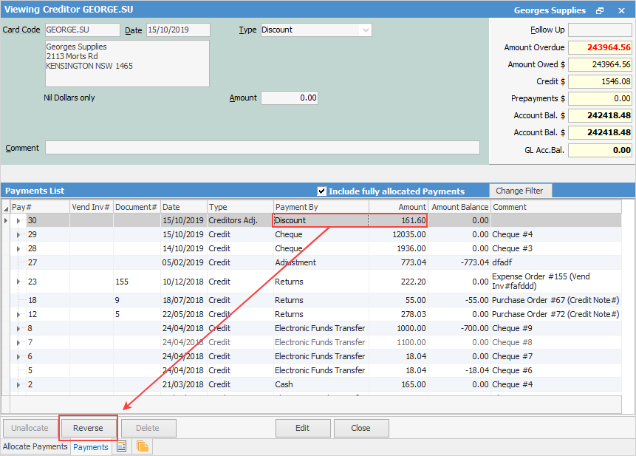The width and height of the screenshot is (636, 456).
Task: Click the Reverse button
Action: pos(88,428)
